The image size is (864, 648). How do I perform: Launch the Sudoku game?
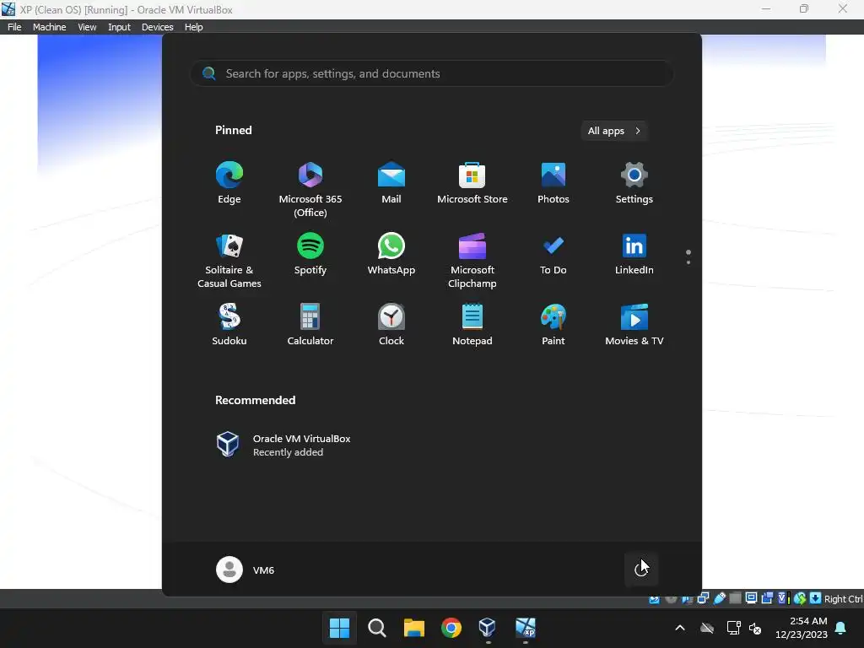pyautogui.click(x=229, y=325)
